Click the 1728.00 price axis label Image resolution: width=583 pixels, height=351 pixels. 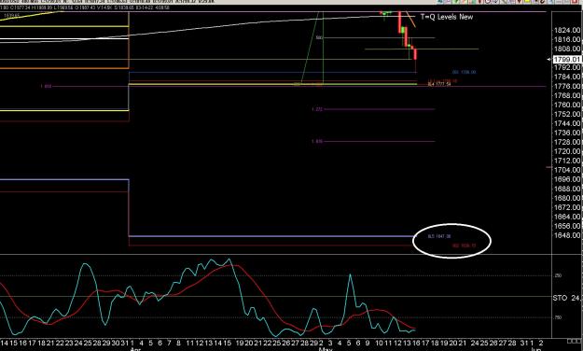(567, 142)
